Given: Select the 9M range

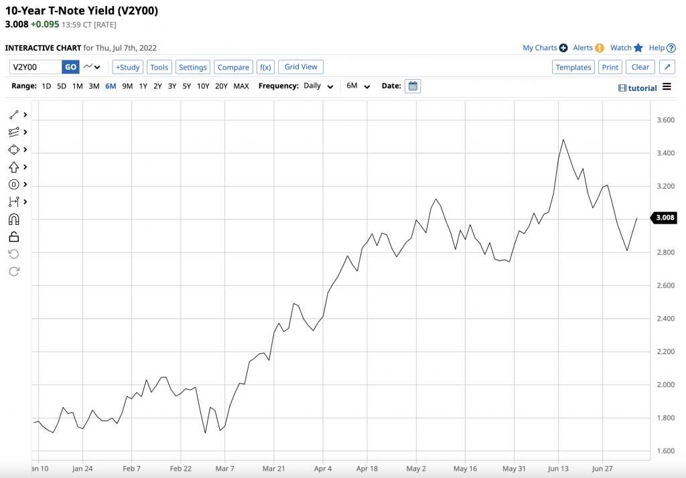Looking at the screenshot, I should [127, 86].
